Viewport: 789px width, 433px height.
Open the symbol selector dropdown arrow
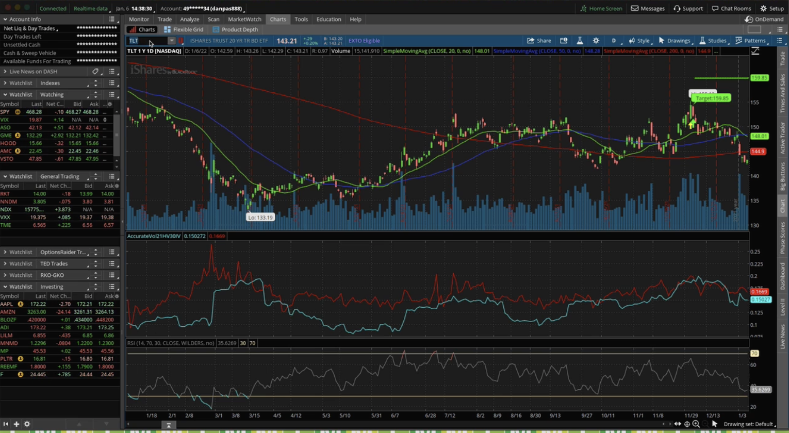[x=171, y=41]
